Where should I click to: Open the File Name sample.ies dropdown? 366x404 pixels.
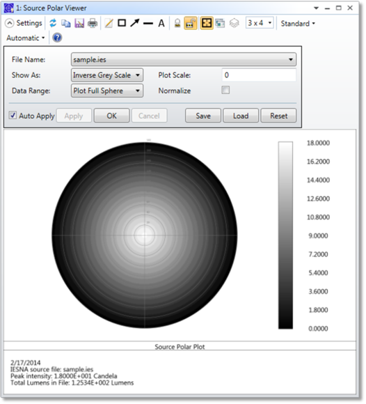[184, 59]
